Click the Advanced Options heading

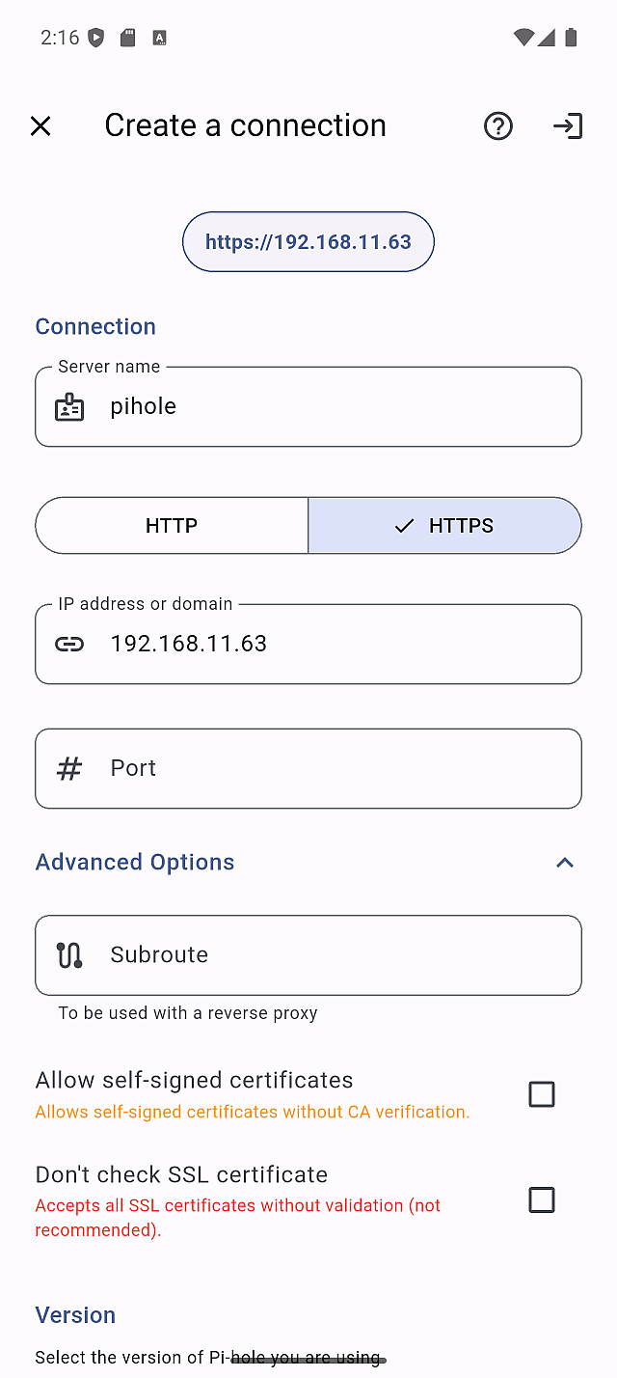[135, 863]
